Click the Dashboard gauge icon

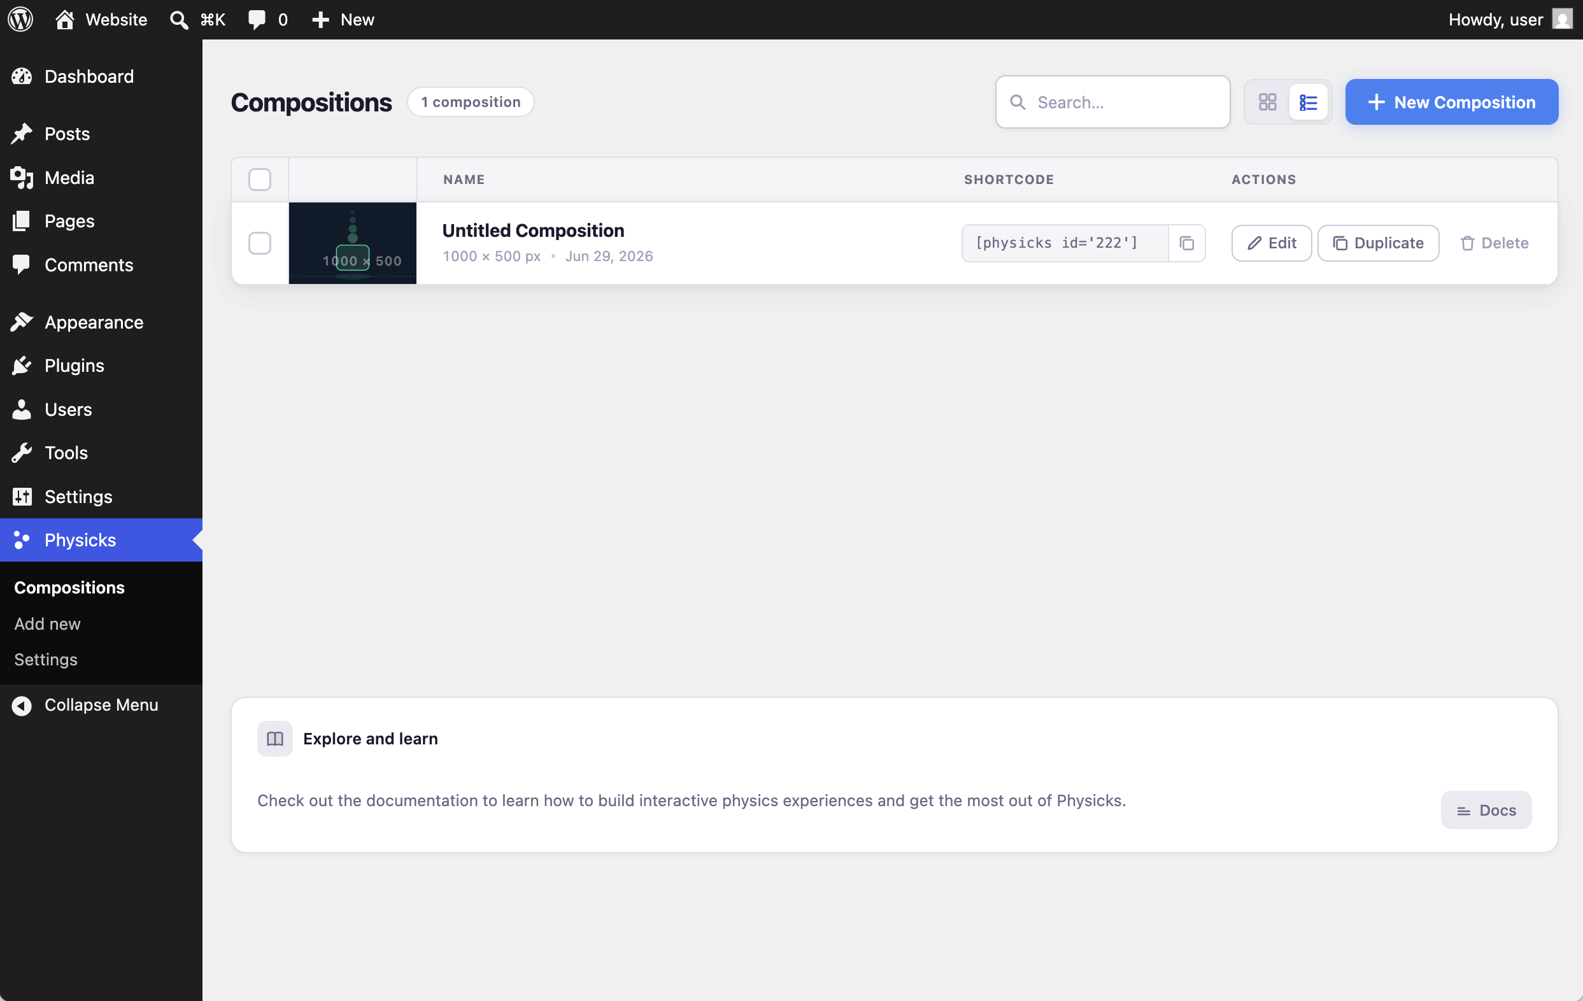22,76
